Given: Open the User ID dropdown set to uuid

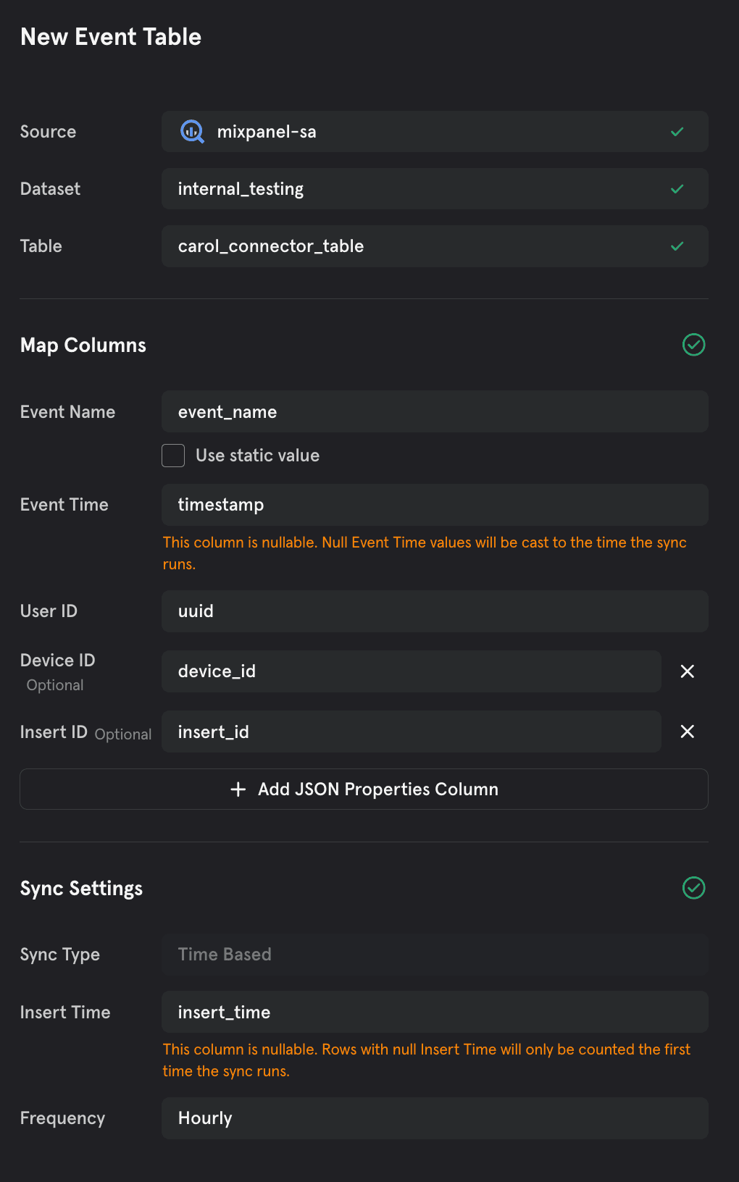Looking at the screenshot, I should tap(435, 611).
